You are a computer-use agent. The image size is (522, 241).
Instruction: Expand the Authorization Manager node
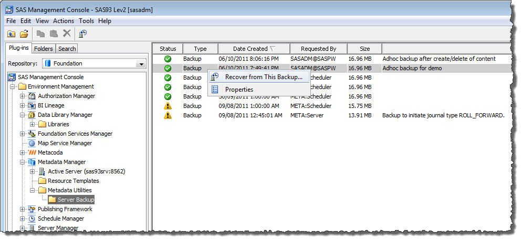(x=22, y=96)
